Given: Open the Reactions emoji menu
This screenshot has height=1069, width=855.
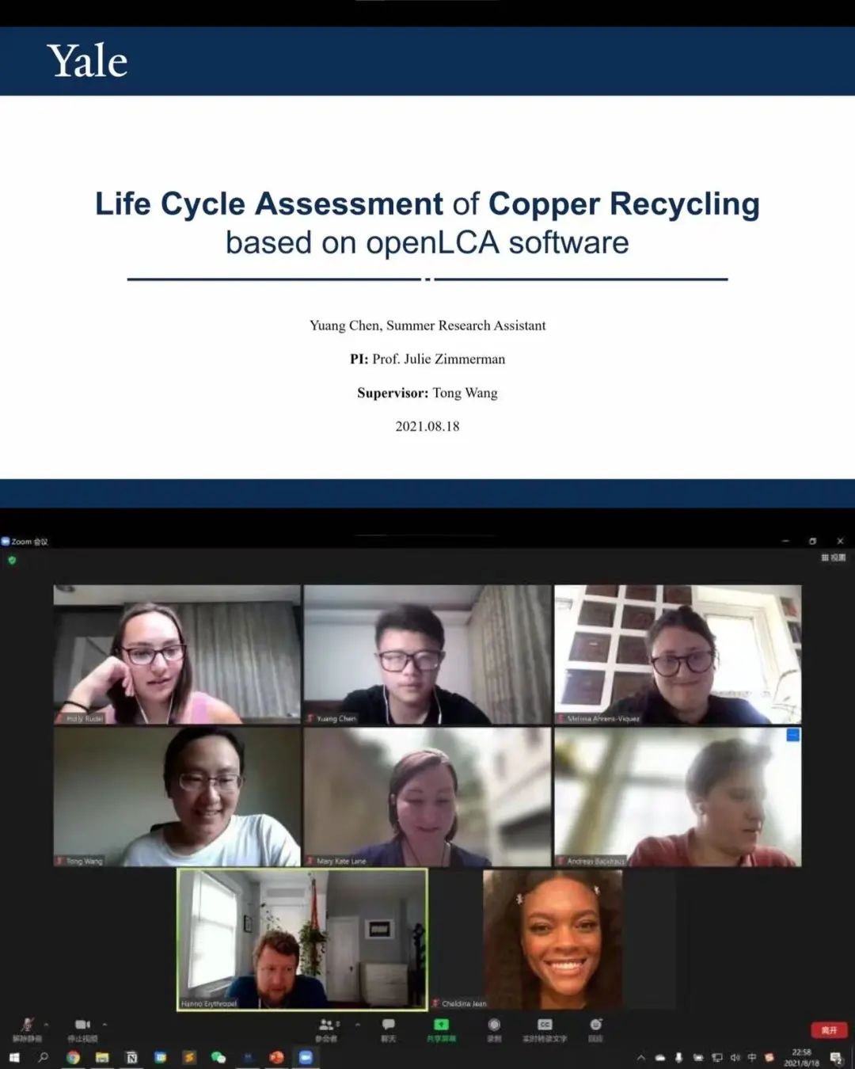Looking at the screenshot, I should 596,1027.
